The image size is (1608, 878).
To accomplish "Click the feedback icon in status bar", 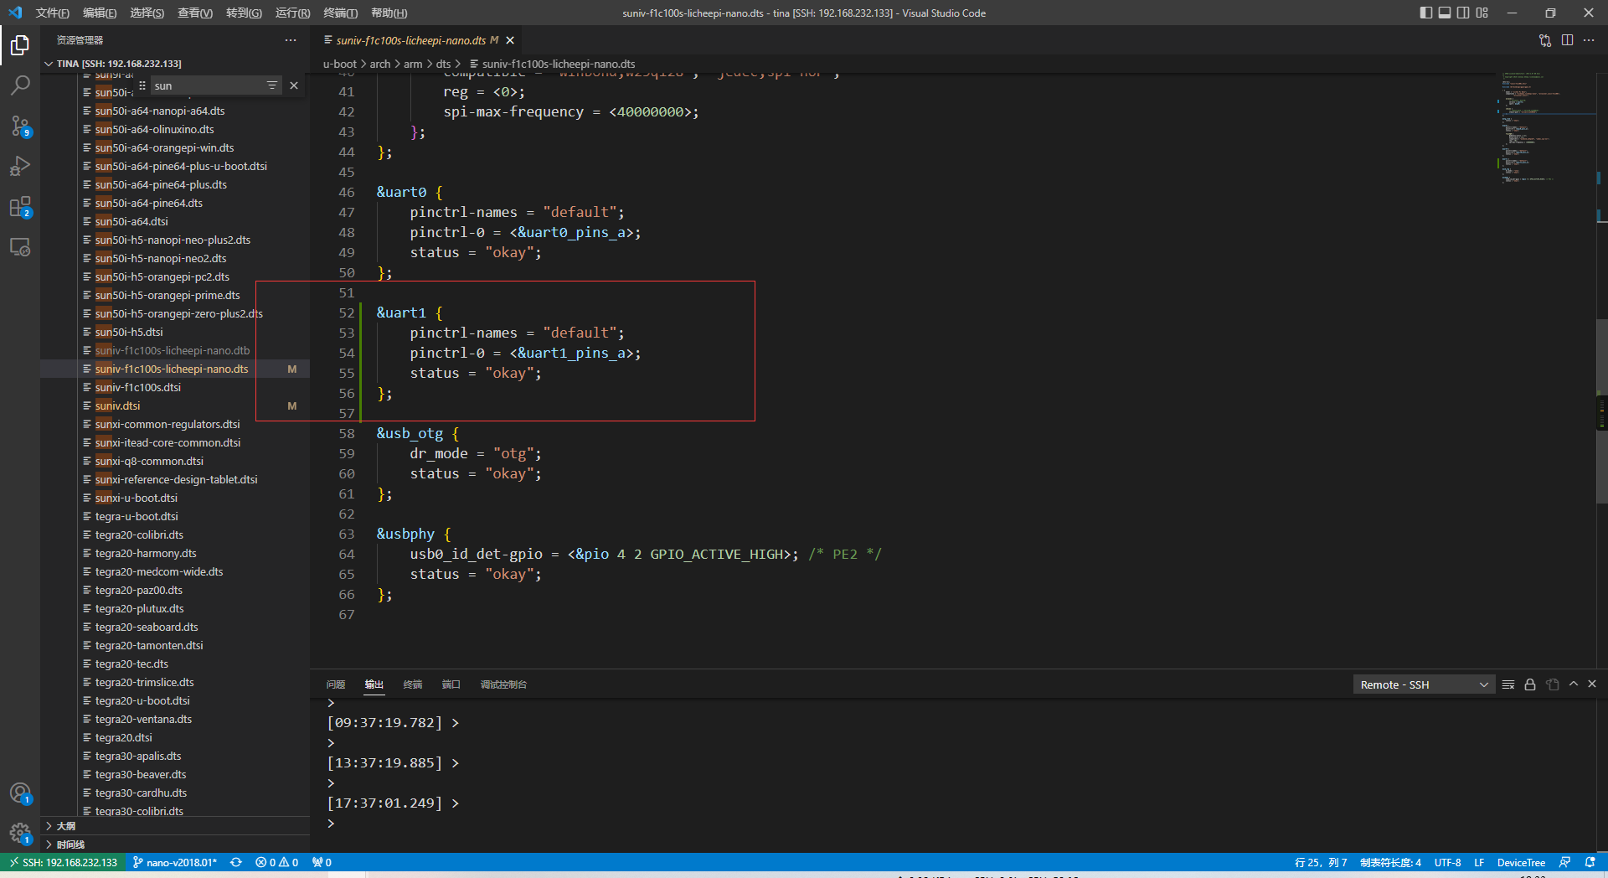I will point(1564,862).
